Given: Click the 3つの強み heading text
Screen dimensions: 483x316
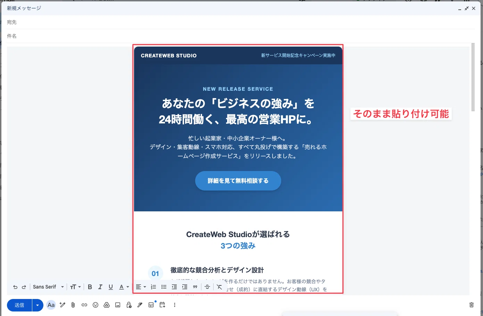Looking at the screenshot, I should (x=238, y=246).
